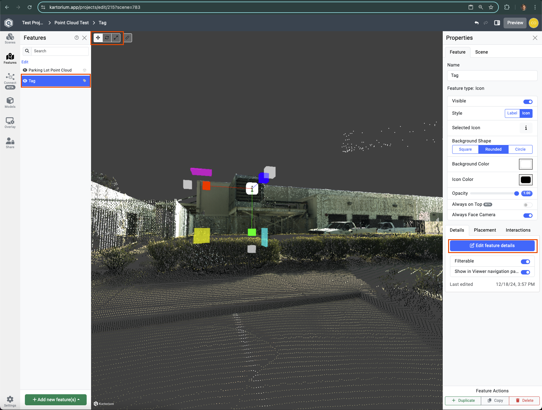
Task: Open the Placement tab
Action: point(485,230)
